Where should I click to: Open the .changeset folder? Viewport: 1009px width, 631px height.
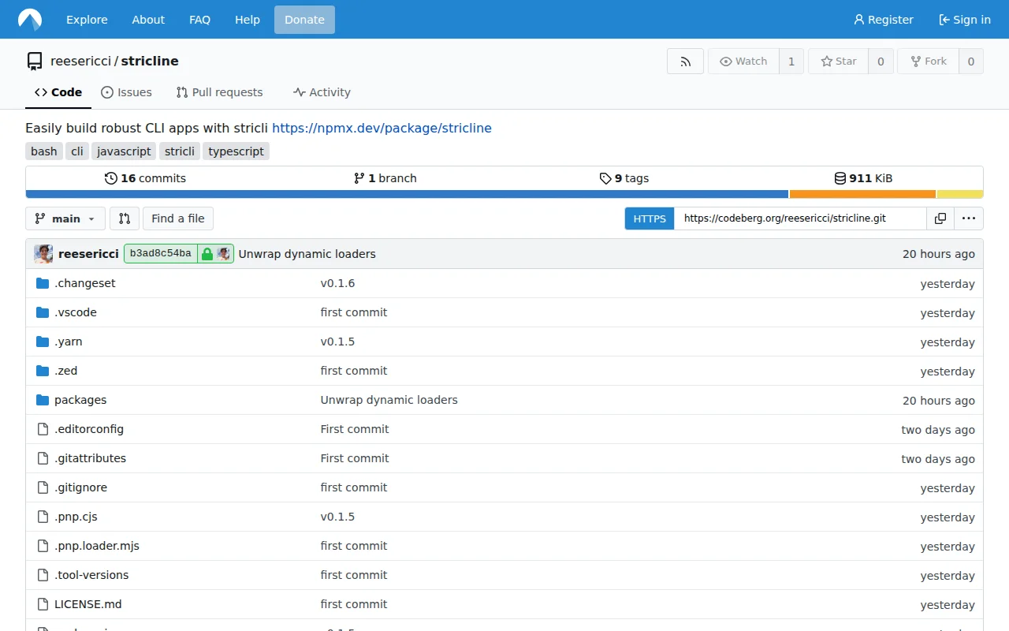click(84, 283)
